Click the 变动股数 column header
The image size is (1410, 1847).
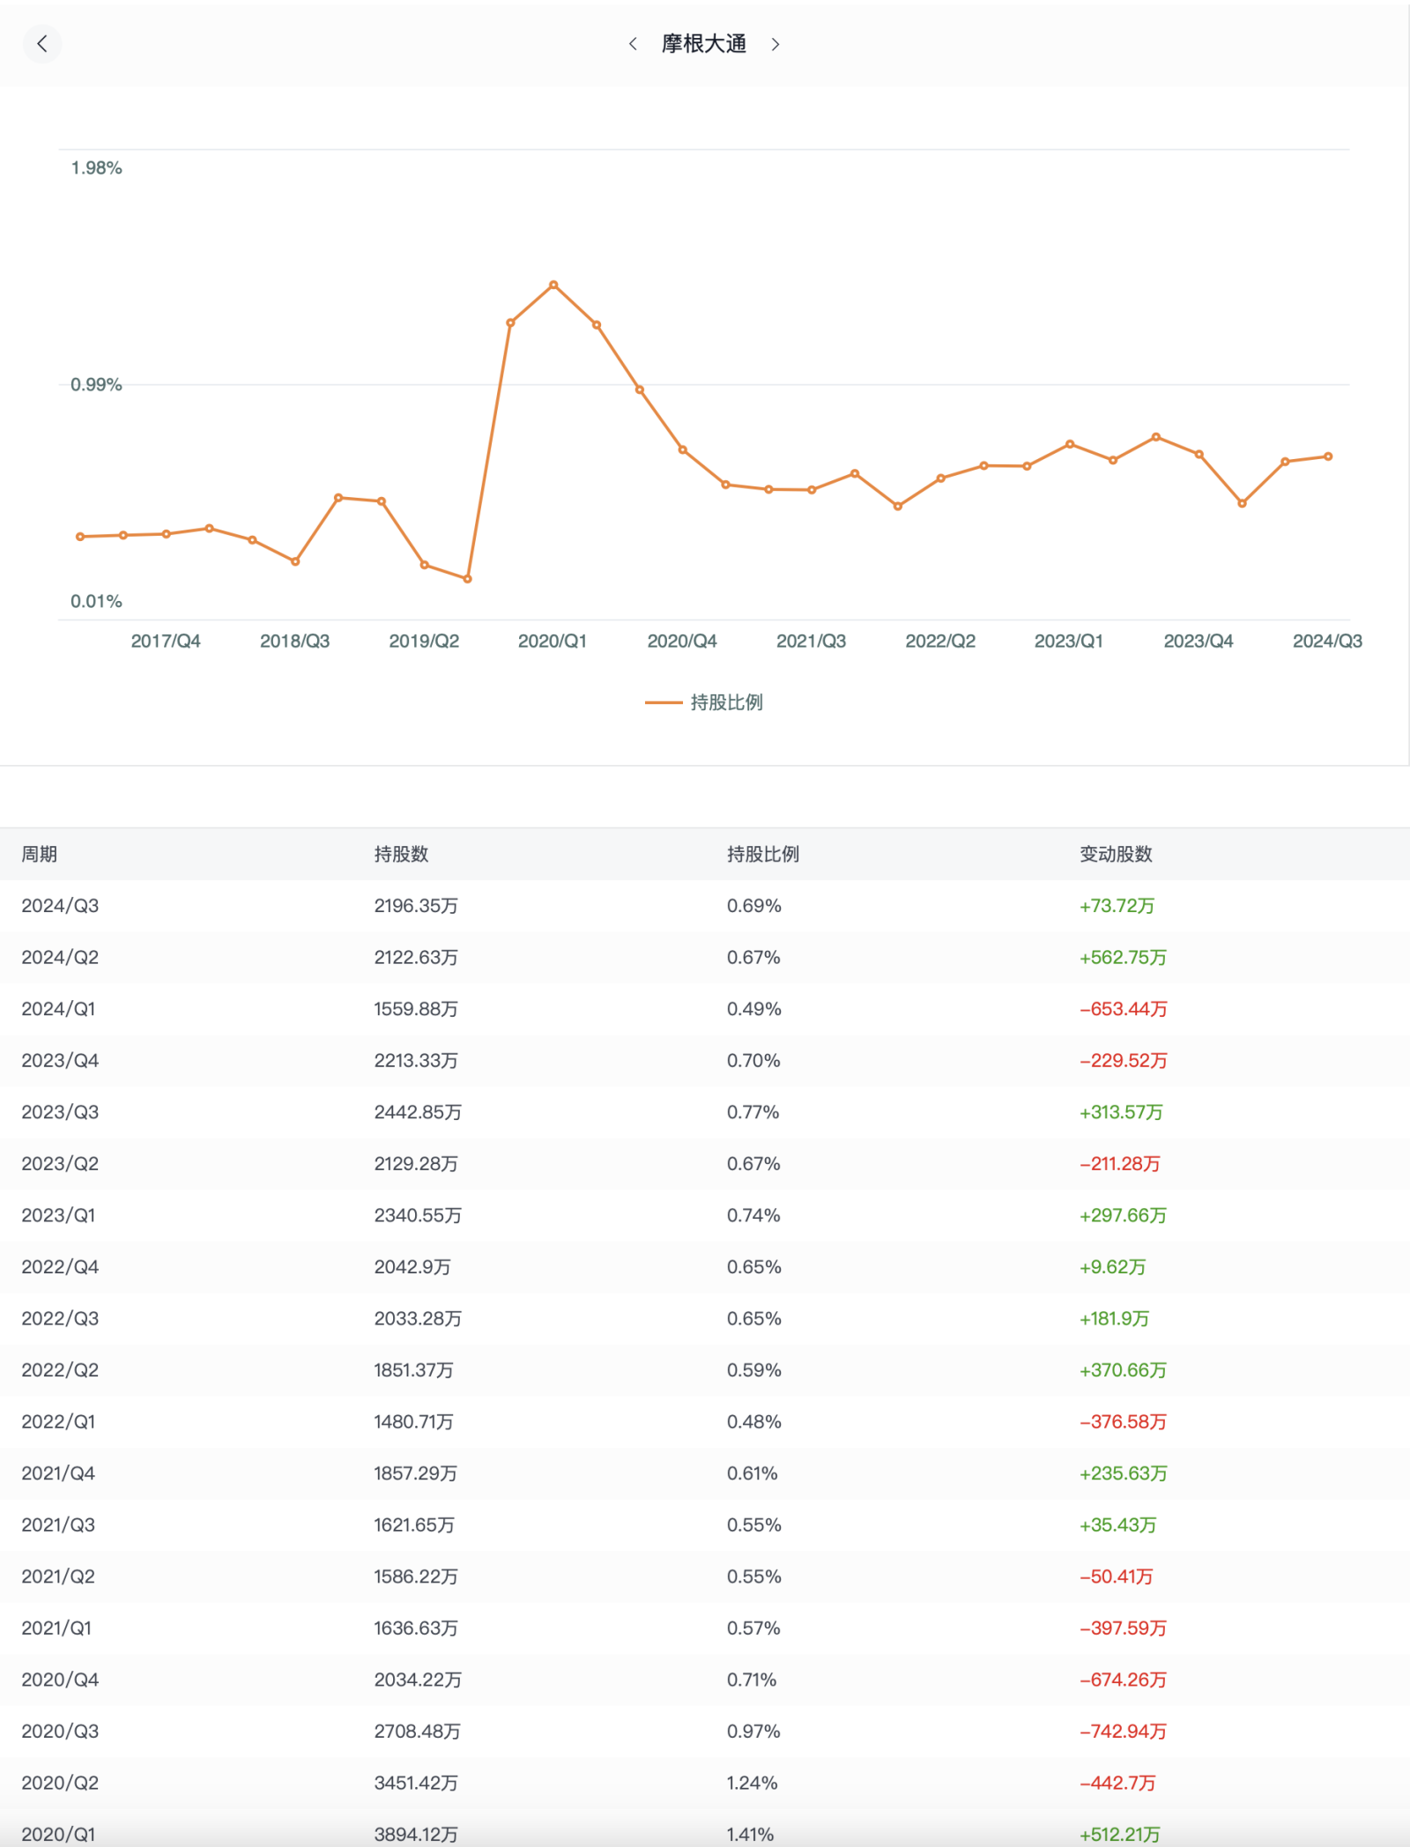click(x=1116, y=854)
